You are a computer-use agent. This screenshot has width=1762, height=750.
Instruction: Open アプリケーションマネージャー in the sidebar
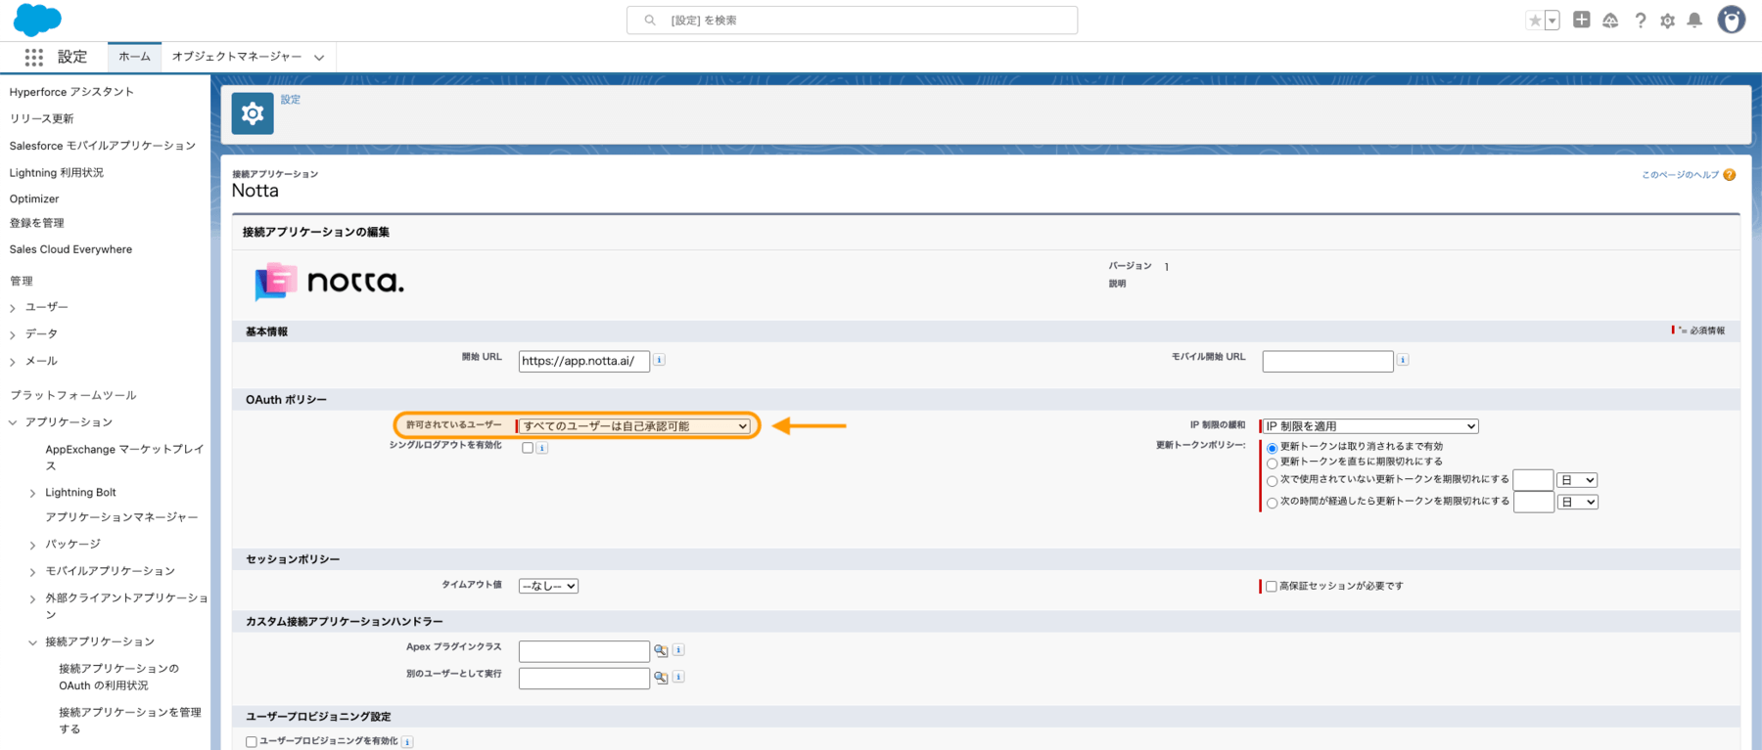click(121, 517)
